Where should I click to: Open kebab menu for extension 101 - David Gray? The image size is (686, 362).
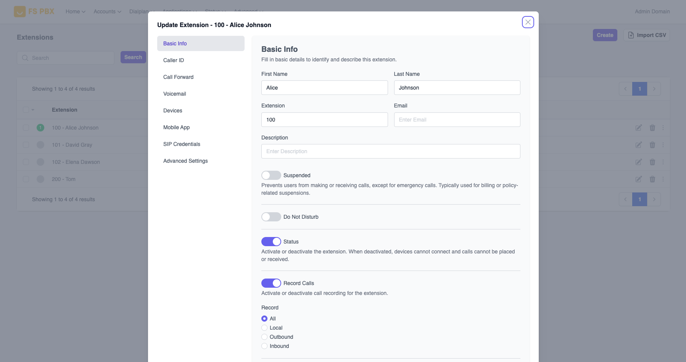(x=663, y=145)
